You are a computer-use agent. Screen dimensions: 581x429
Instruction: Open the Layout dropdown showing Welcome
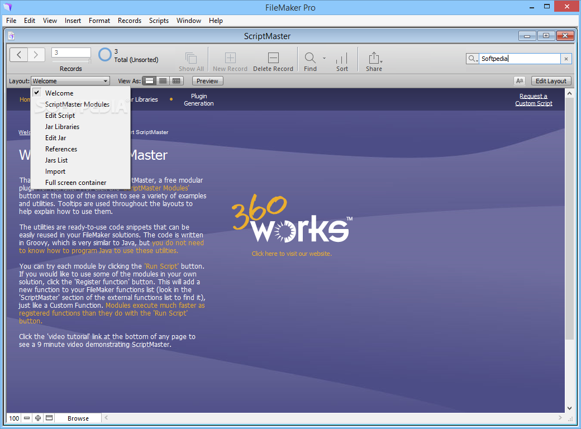pos(70,81)
